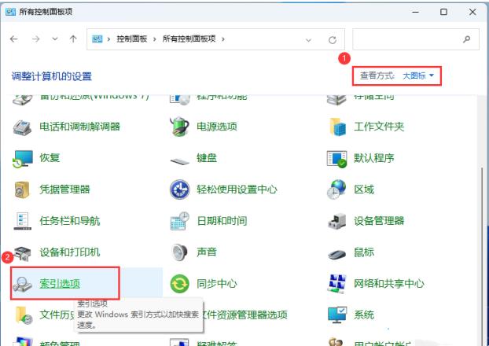Image resolution: width=489 pixels, height=346 pixels.
Task: Open 电话和调制解调器 icon
Action: 23,127
